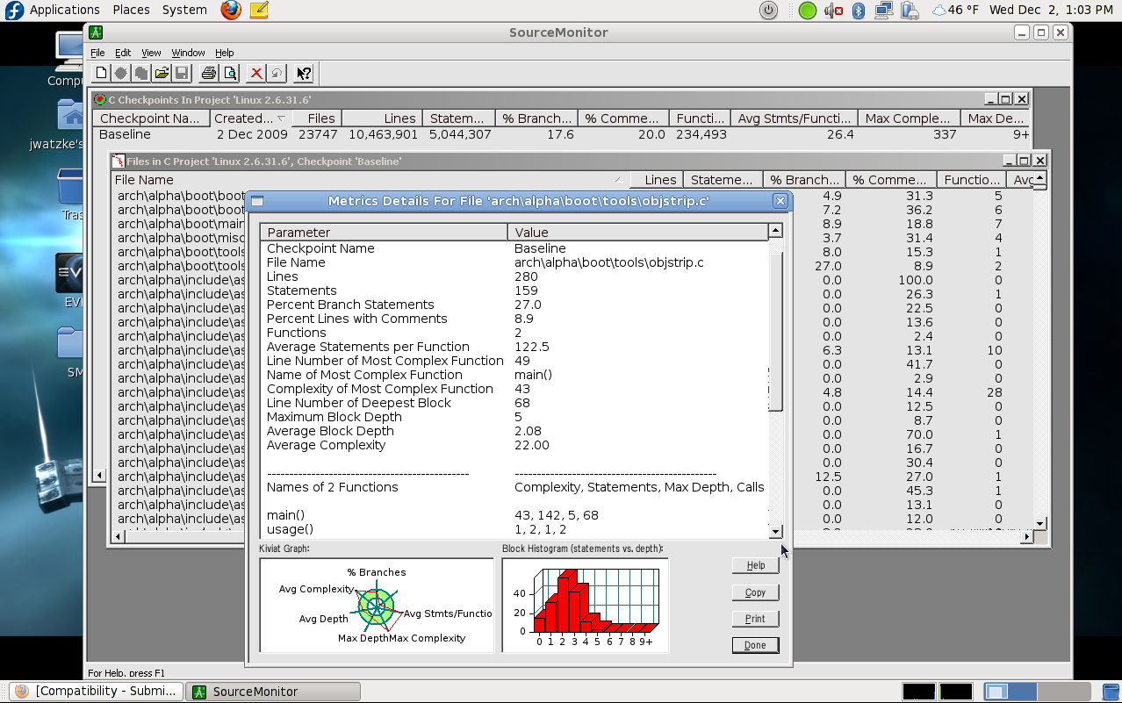Click the muted volume icon
This screenshot has height=703, width=1122.
(x=833, y=11)
